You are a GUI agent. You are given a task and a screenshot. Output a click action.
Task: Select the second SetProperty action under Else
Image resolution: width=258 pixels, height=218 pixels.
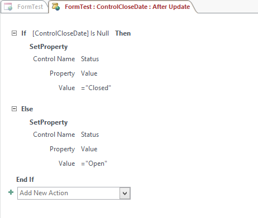coord(49,122)
